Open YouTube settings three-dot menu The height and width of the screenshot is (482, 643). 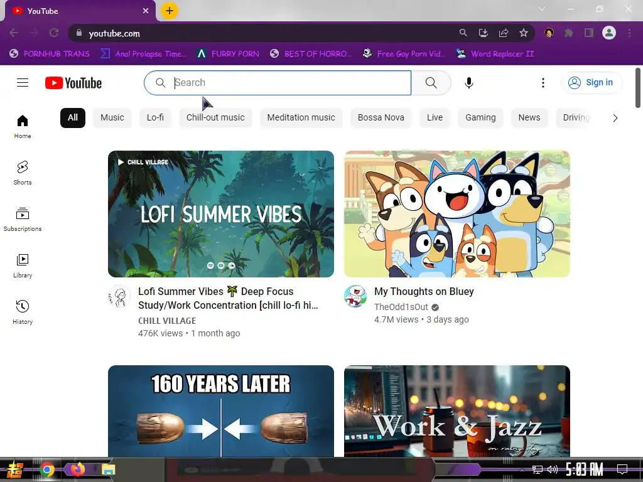pos(543,83)
